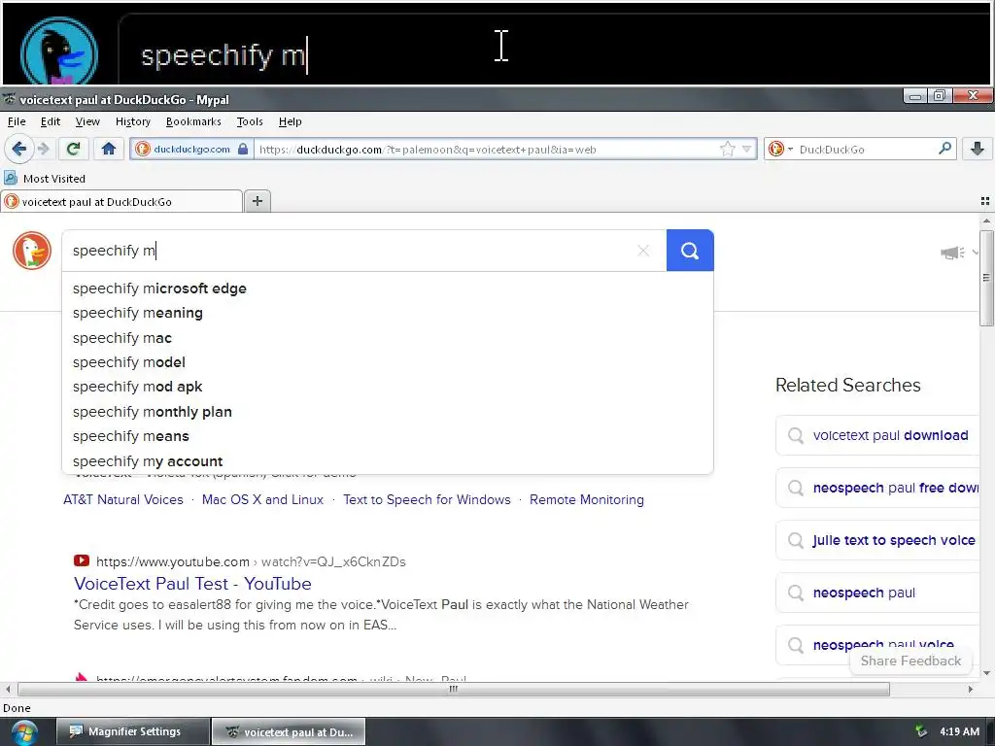Click the horizontal scrollbar left arrow
This screenshot has height=746, width=995.
[x=8, y=689]
